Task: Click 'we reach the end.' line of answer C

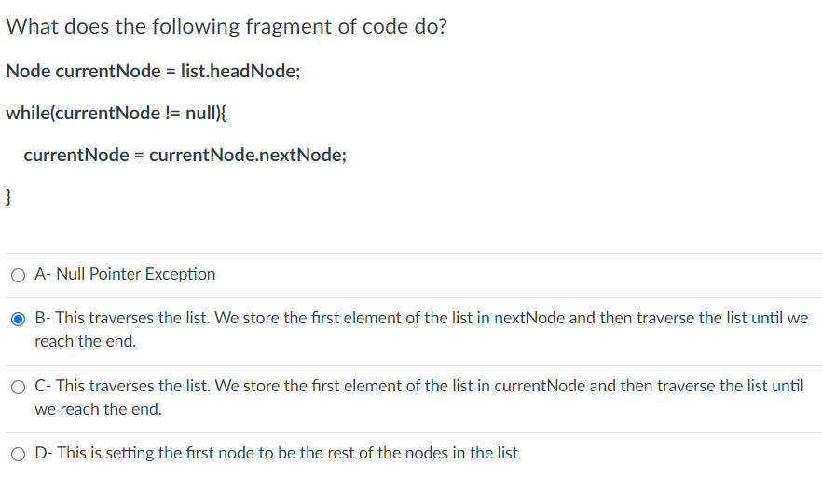Action: [x=98, y=409]
